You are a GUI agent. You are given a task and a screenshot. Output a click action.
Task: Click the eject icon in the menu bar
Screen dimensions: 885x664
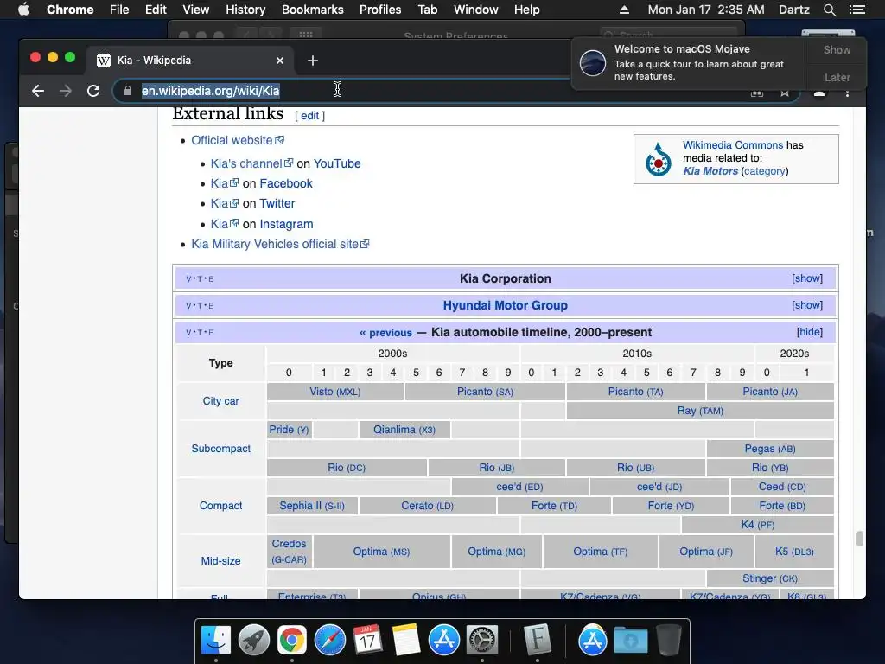coord(624,10)
